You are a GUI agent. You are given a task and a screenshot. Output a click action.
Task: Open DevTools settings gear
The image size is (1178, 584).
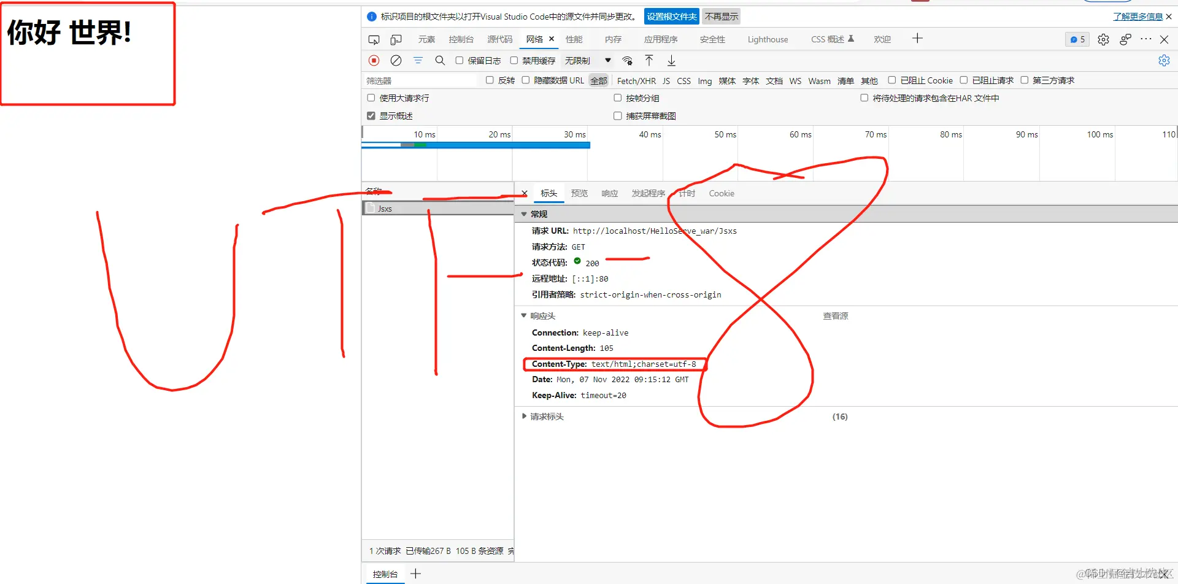(1103, 40)
